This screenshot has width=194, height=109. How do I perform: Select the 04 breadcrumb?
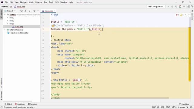coord(11,7)
